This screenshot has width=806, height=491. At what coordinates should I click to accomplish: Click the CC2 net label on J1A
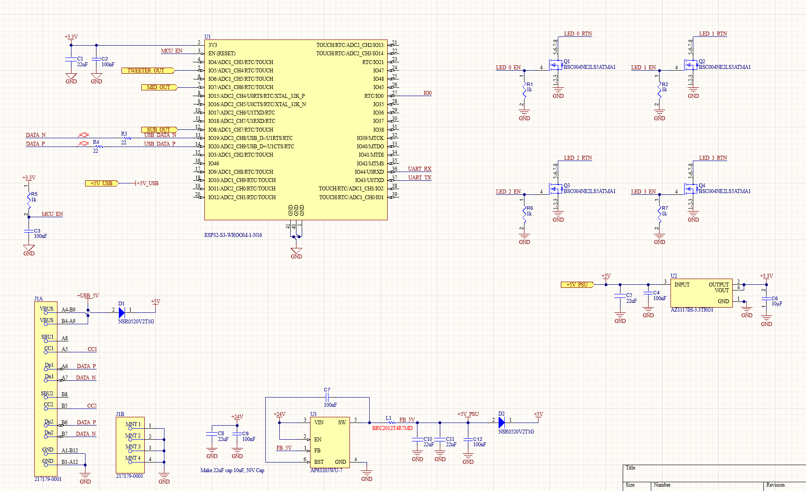[x=92, y=406]
